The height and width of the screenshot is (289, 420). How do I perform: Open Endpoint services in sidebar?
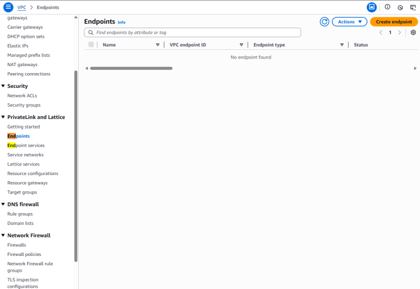point(26,145)
